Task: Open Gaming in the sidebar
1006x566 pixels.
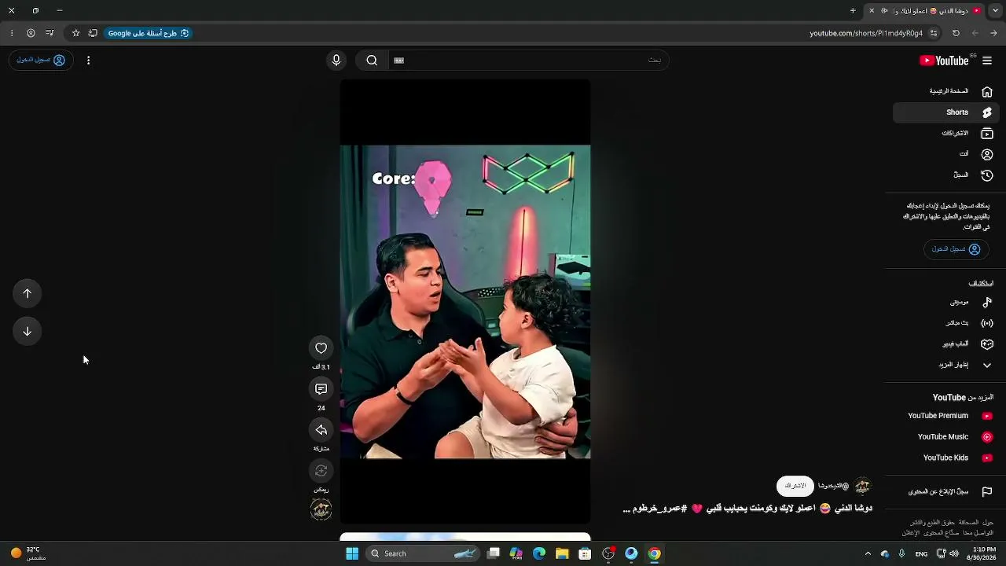Action: point(946,344)
